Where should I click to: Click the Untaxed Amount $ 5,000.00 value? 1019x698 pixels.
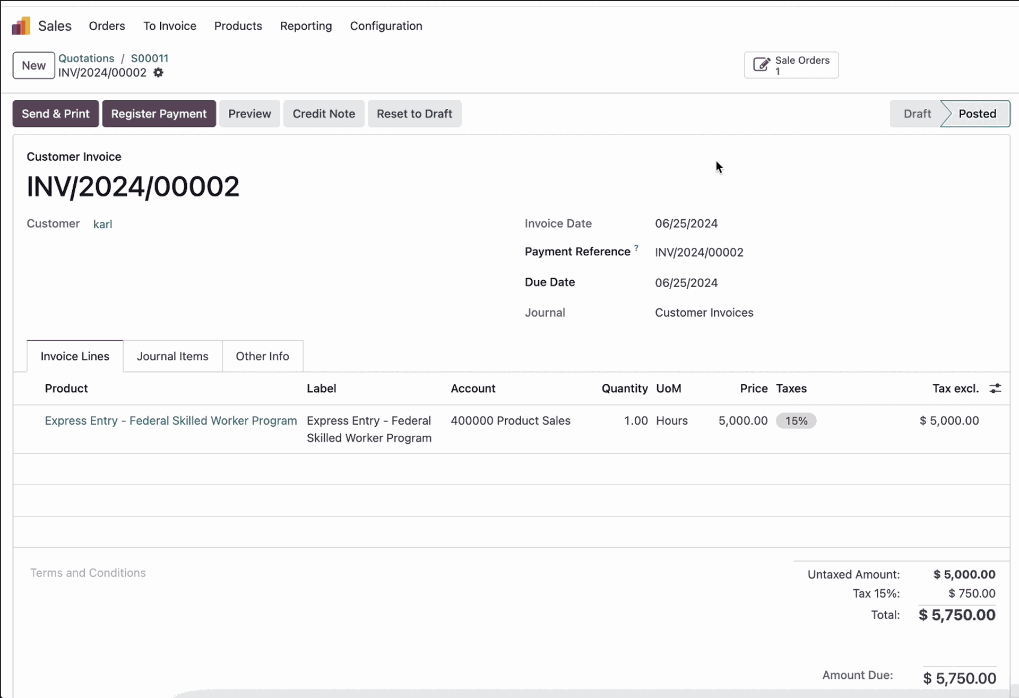[964, 574]
